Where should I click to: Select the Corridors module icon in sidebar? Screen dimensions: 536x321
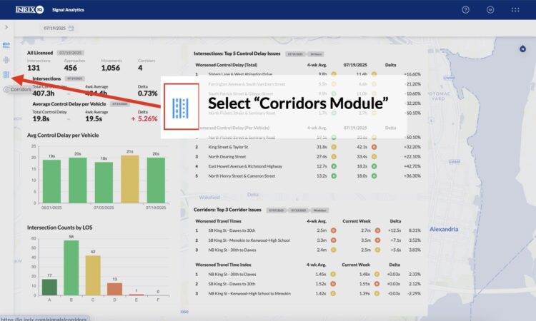point(6,75)
